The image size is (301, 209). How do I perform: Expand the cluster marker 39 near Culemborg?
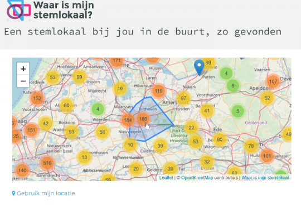pos(161,145)
